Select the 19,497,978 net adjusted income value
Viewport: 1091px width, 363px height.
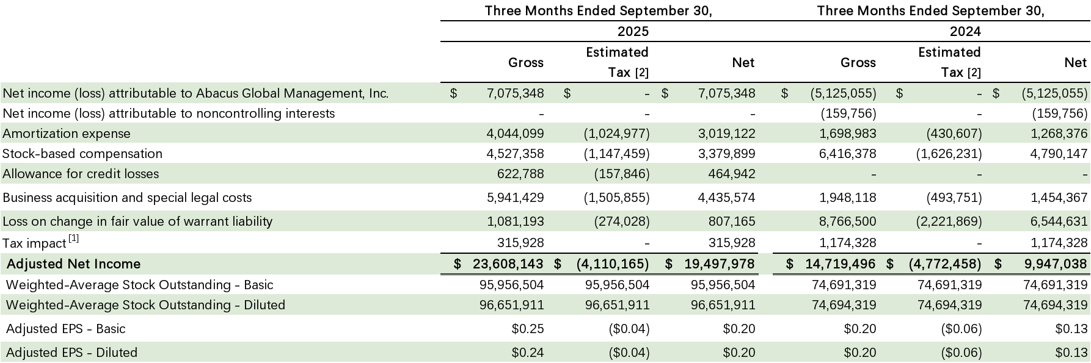pyautogui.click(x=720, y=264)
